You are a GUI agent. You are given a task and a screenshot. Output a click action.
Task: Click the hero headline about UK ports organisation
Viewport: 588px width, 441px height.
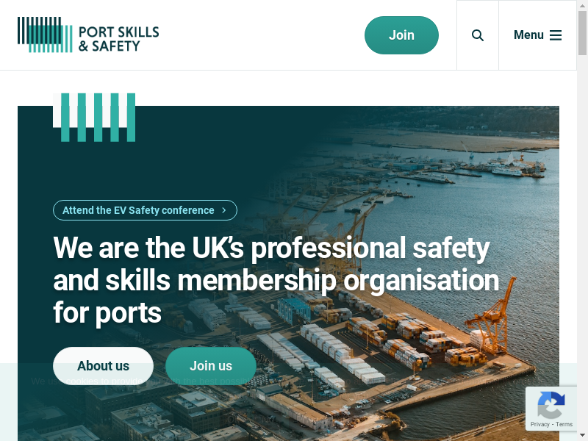point(276,280)
